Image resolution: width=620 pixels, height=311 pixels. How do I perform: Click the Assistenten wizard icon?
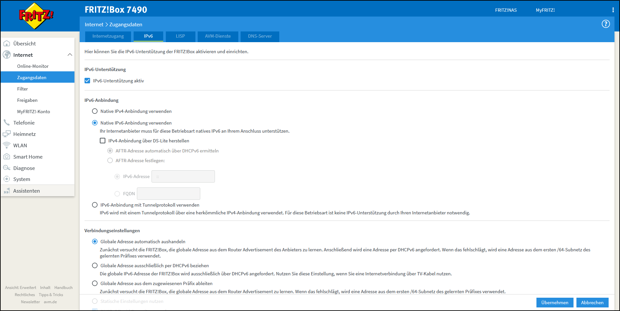coord(7,191)
